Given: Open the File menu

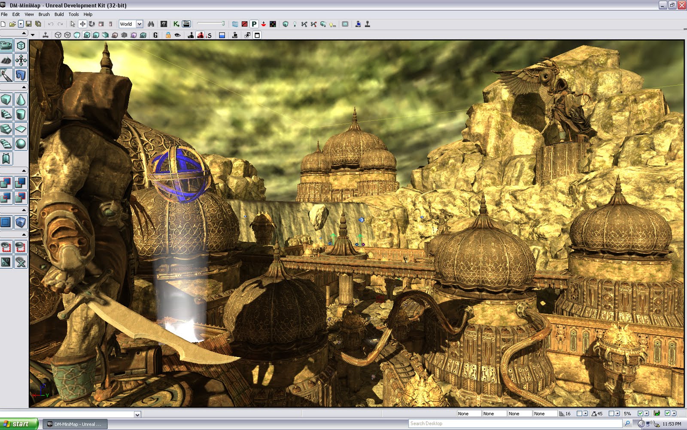Looking at the screenshot, I should pyautogui.click(x=4, y=14).
